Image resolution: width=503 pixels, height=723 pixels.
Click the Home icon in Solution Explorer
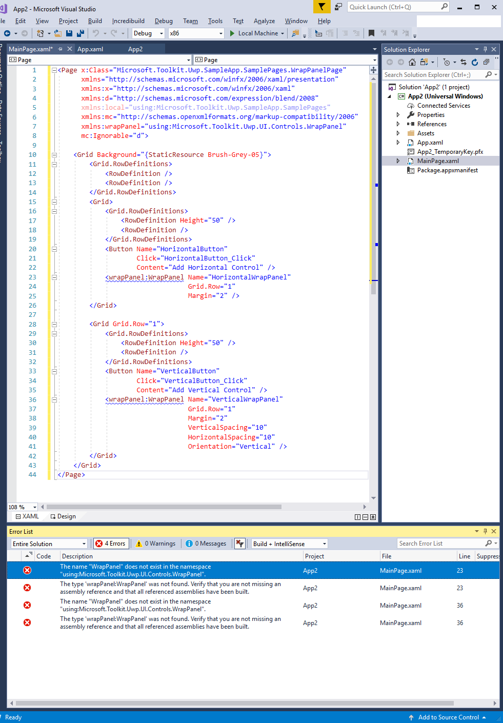tap(412, 62)
